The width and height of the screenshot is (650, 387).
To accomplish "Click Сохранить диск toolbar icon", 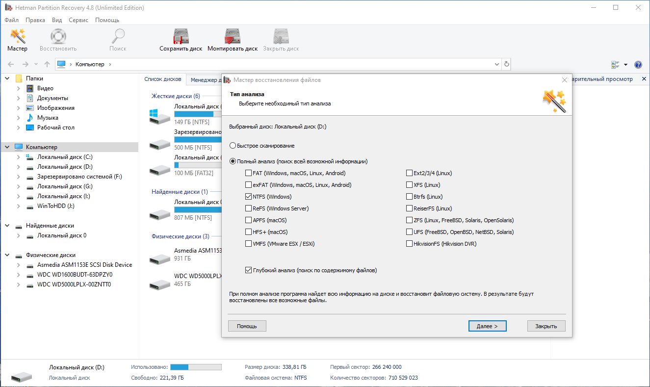I will (181, 40).
